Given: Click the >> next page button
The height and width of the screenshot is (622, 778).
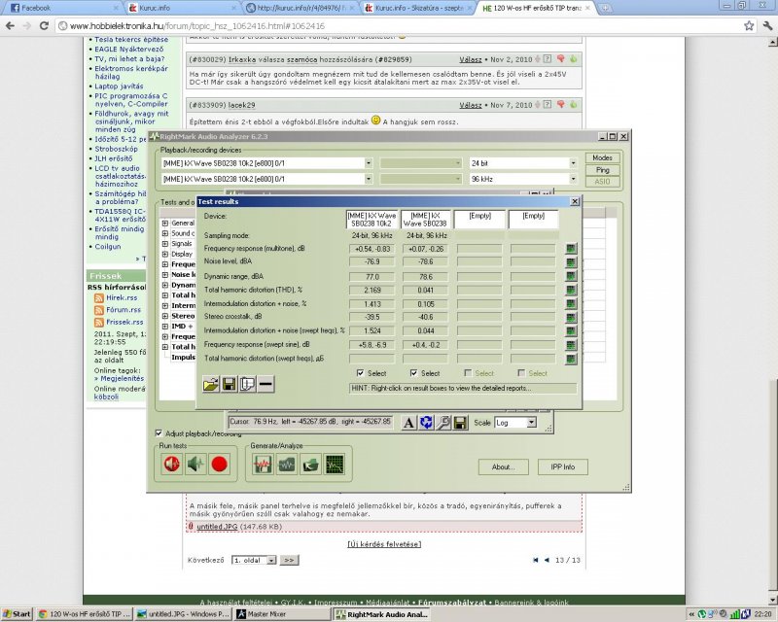Looking at the screenshot, I should point(289,560).
